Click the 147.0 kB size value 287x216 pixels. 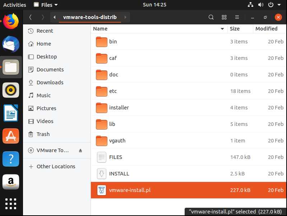[240, 157]
